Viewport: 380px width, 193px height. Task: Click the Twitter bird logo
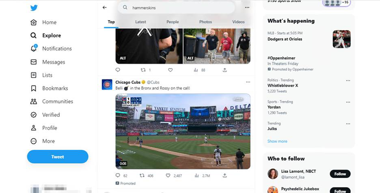click(34, 8)
